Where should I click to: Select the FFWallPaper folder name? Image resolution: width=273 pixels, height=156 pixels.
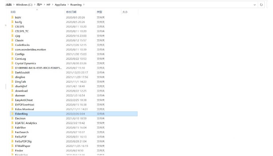tap(23, 146)
